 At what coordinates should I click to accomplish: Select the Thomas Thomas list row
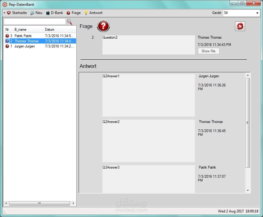tap(40, 41)
